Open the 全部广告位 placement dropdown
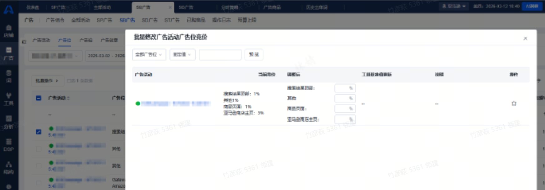545x190 pixels. [x=149, y=55]
